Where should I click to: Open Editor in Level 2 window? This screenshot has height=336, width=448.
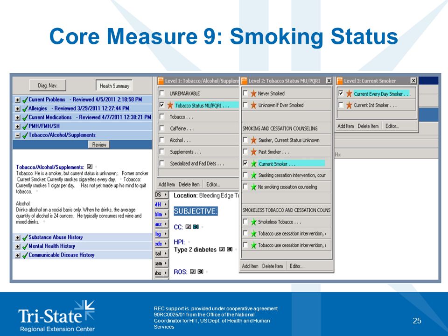click(297, 266)
